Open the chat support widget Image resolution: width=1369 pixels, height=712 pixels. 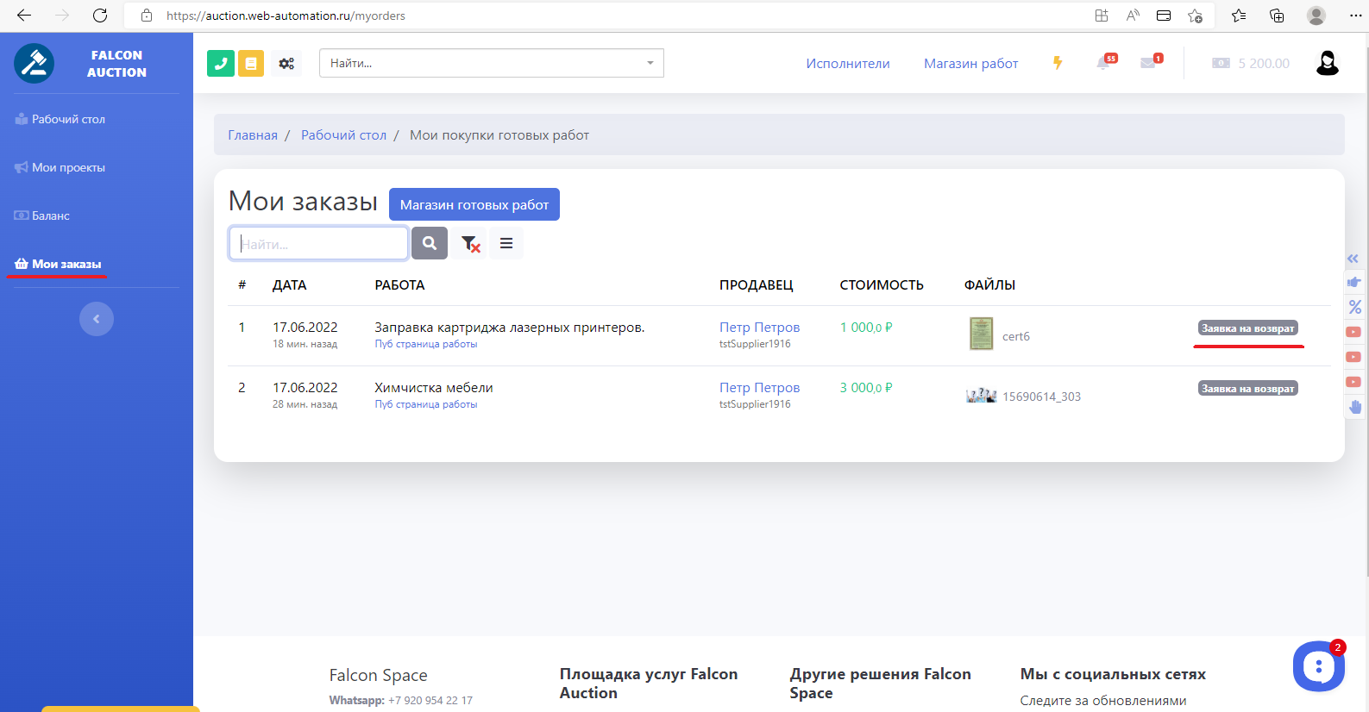(x=1318, y=666)
